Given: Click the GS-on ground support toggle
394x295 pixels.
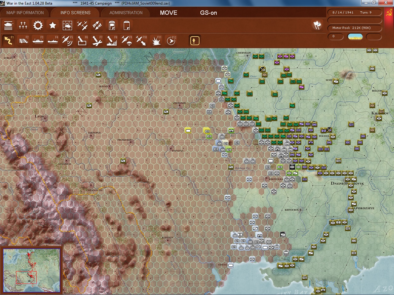Looking at the screenshot, I should coord(208,13).
